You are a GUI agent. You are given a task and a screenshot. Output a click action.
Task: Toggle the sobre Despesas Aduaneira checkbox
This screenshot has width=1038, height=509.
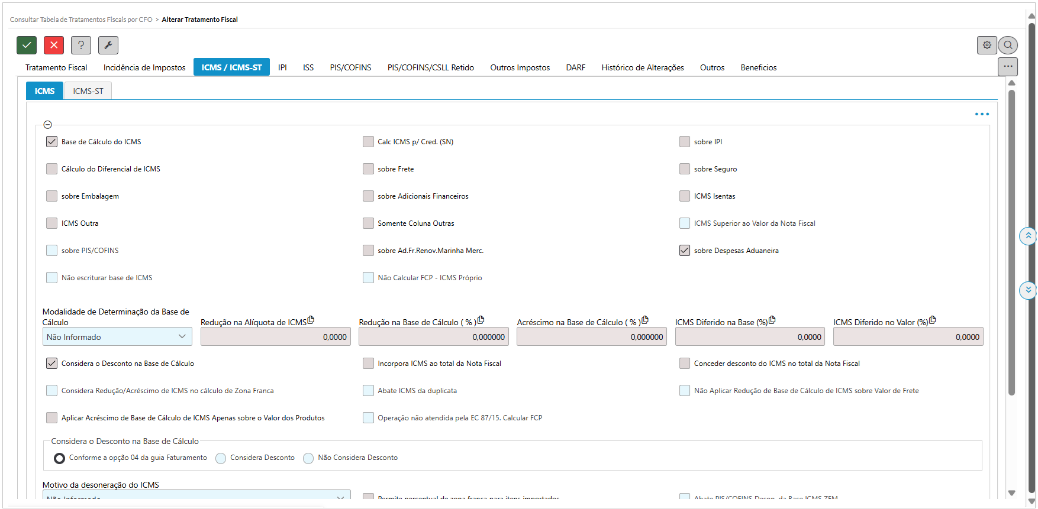coord(685,251)
